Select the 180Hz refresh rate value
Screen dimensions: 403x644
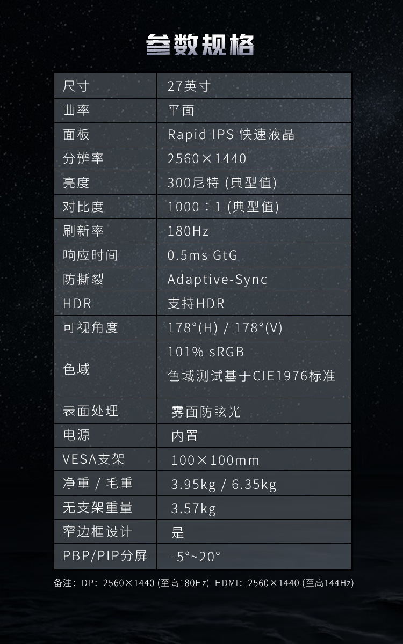[x=188, y=231]
